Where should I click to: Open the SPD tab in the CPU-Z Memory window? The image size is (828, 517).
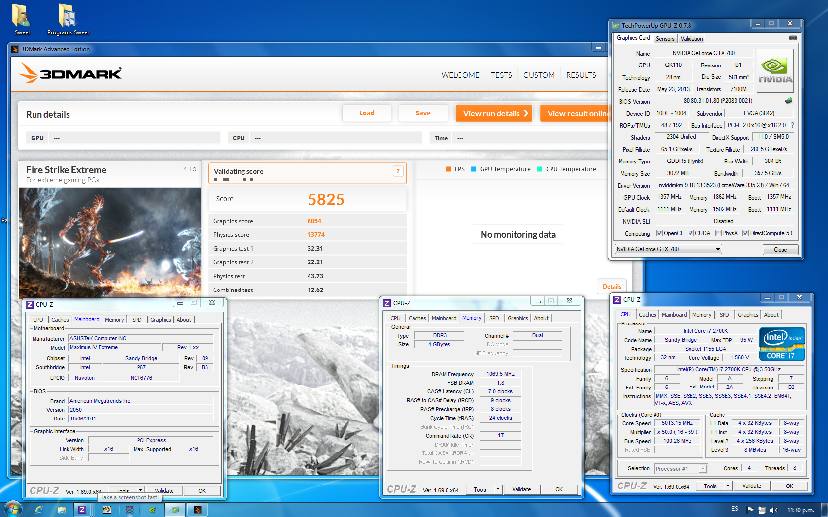pyautogui.click(x=494, y=318)
